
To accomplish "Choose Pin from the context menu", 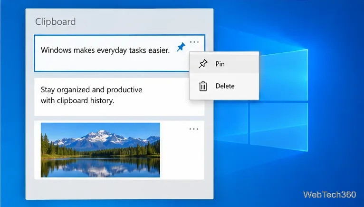I will [x=224, y=63].
